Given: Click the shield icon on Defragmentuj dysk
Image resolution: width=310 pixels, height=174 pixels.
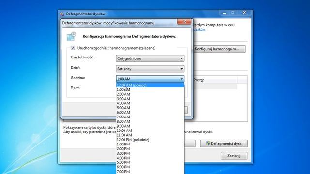Looking at the screenshot, I should [208, 144].
